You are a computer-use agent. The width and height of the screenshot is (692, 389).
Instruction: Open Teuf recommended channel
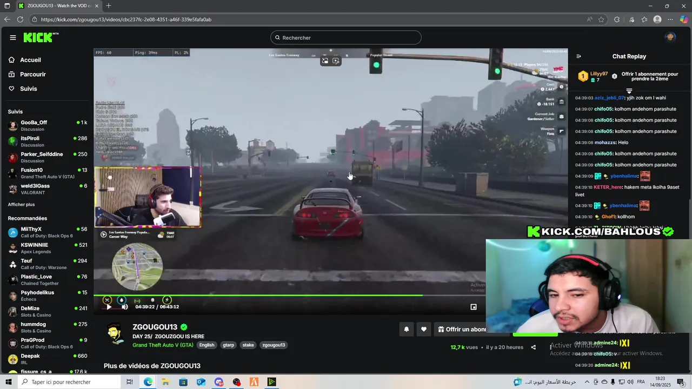(x=47, y=264)
